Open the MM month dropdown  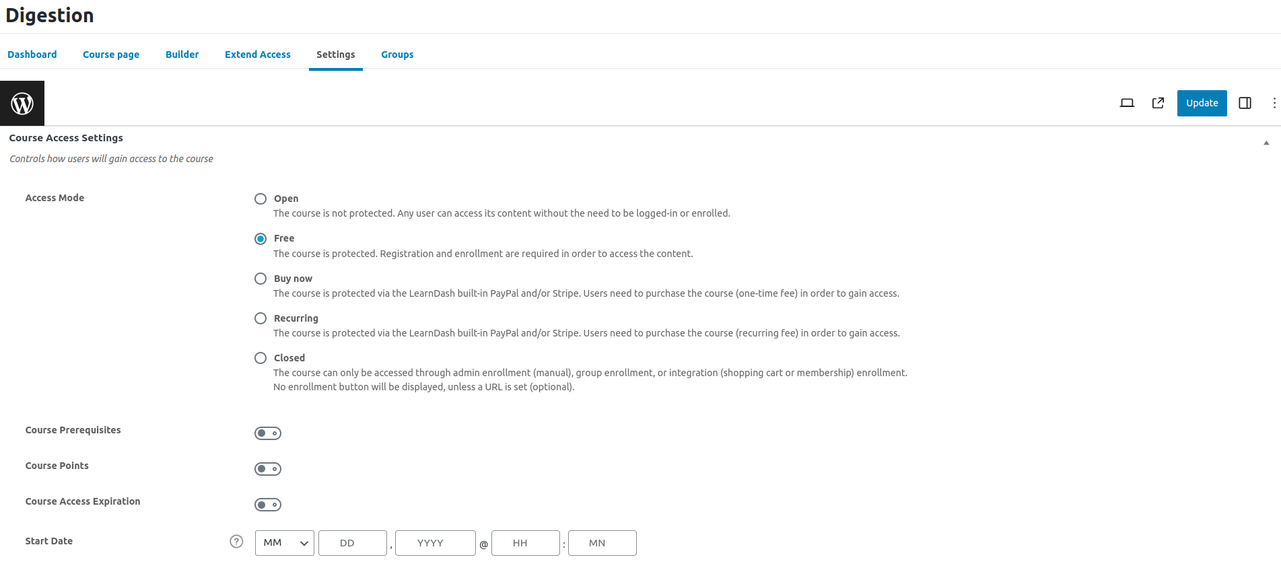[x=285, y=543]
